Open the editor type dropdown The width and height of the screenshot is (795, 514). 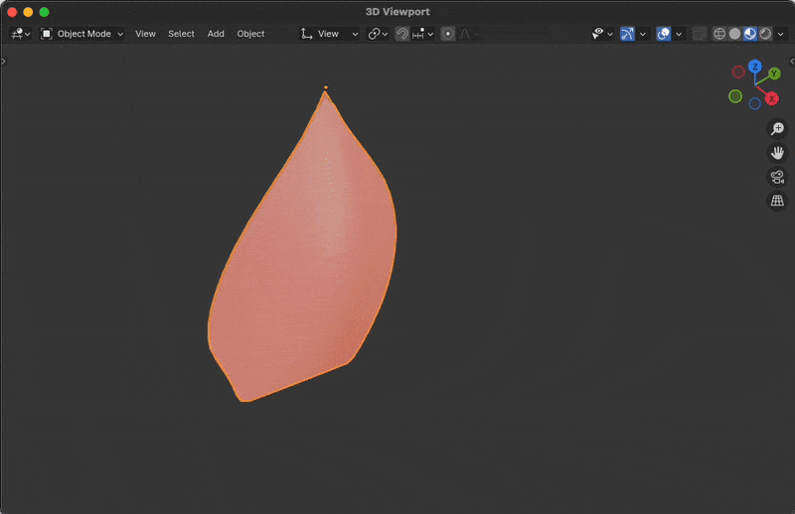[20, 34]
